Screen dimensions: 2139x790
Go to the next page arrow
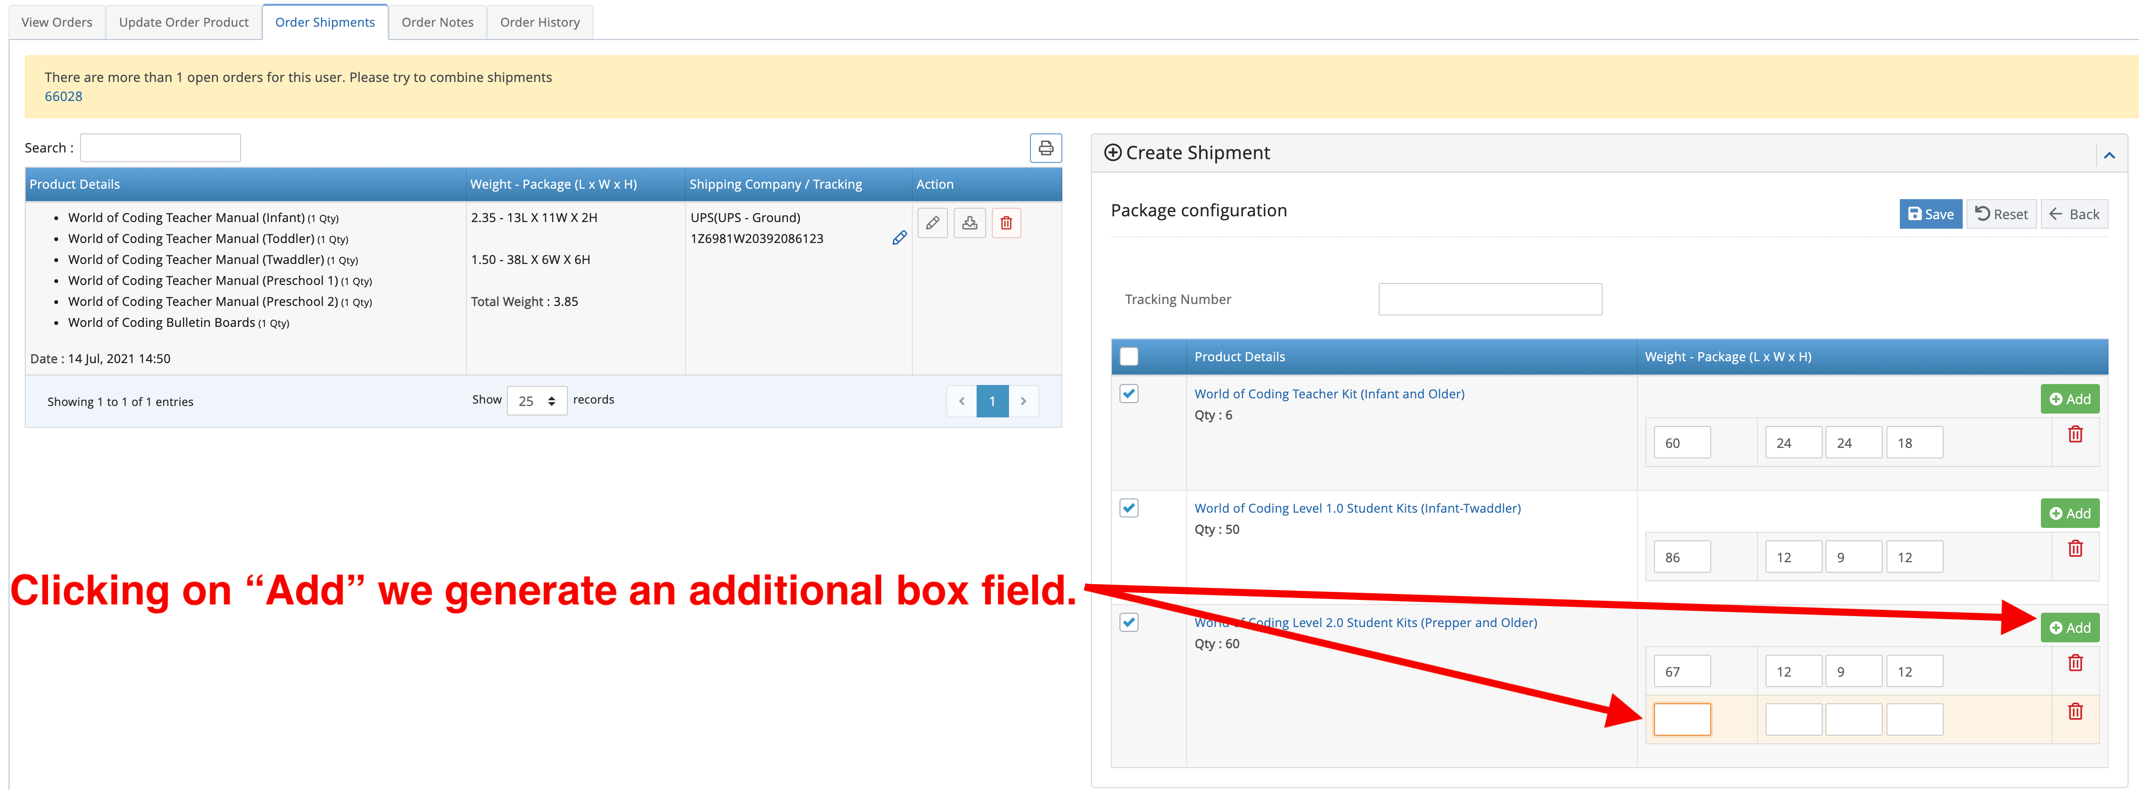[1023, 401]
